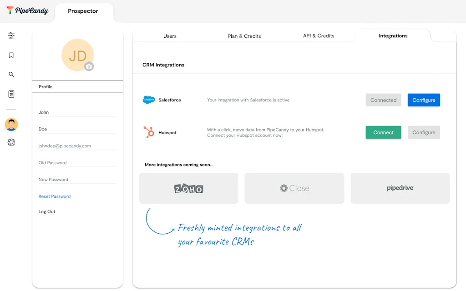Select the Prospector tab
Screen dimensions: 466x291
pos(83,11)
